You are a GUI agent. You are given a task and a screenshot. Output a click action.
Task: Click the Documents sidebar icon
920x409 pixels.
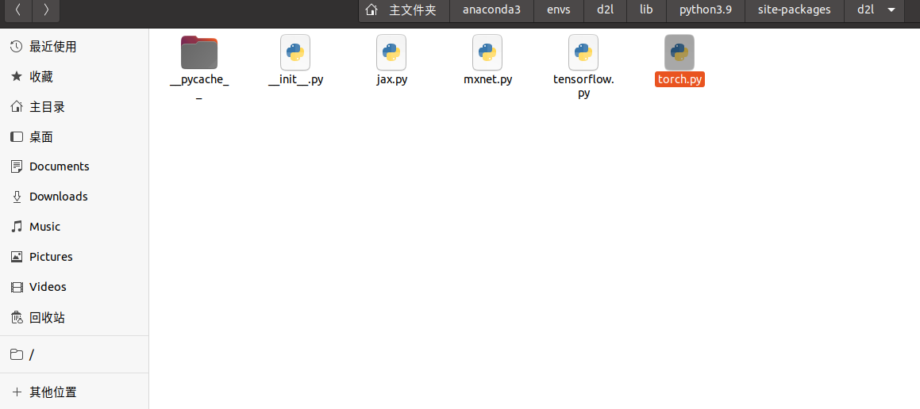(17, 166)
